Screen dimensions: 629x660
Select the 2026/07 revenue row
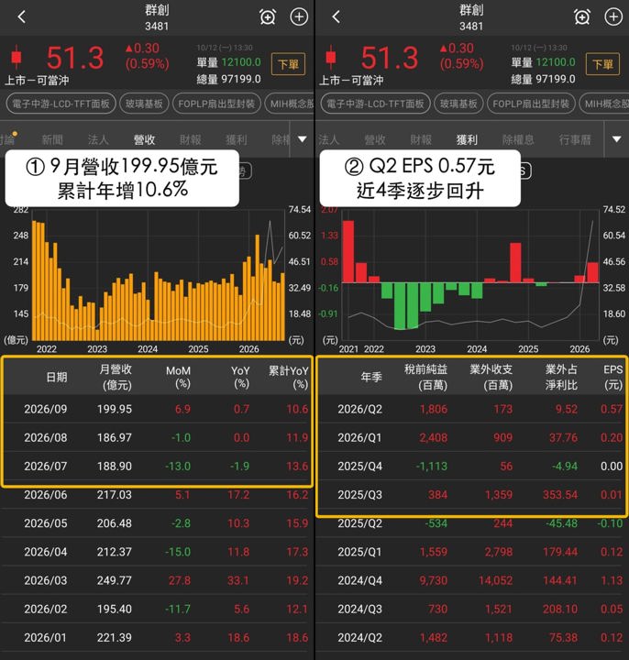point(157,466)
